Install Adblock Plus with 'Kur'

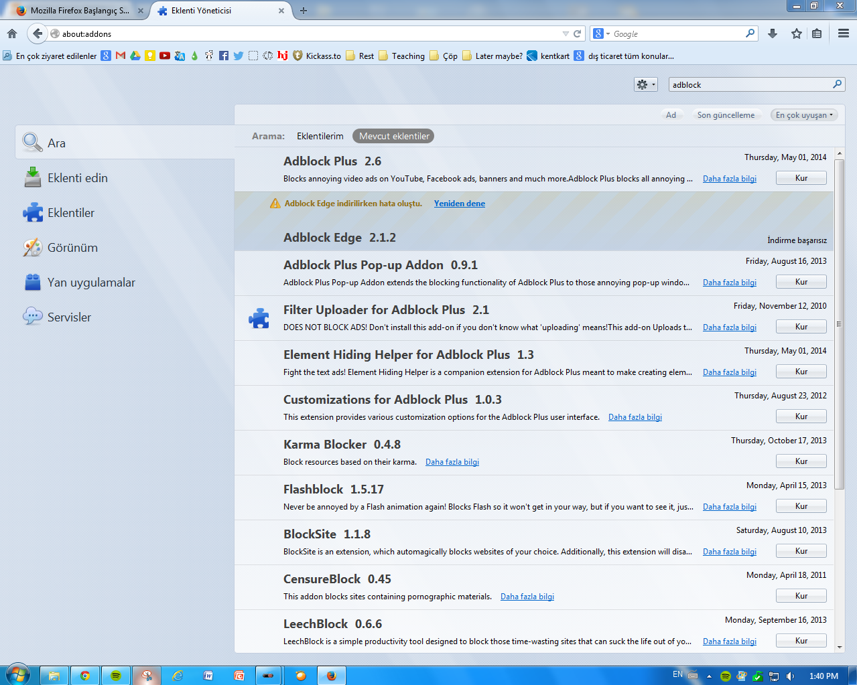click(x=801, y=178)
